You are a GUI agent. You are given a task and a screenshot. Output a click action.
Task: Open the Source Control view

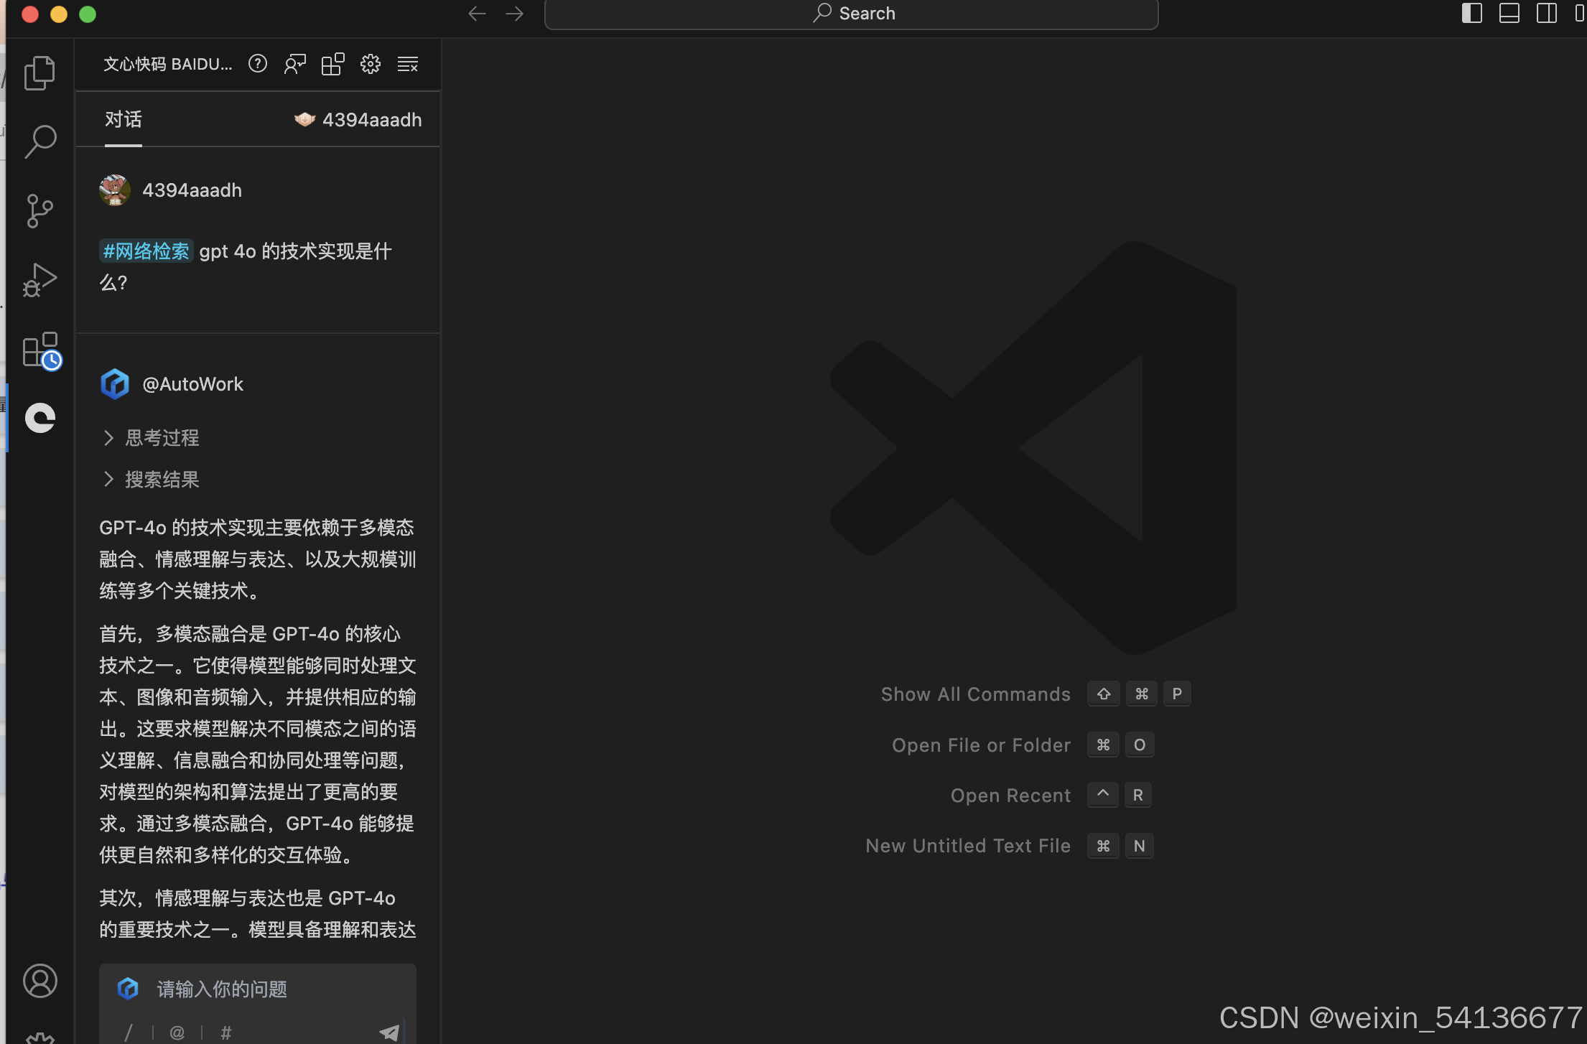[x=40, y=210]
